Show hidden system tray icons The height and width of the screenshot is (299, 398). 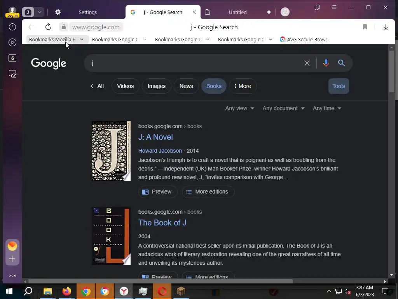click(x=329, y=291)
